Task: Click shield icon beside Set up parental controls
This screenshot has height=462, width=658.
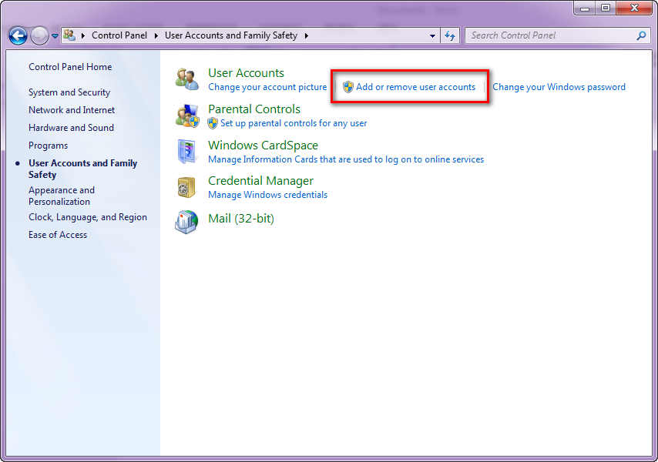Action: 213,123
